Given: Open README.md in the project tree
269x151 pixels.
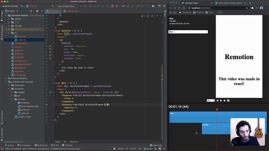Looking at the screenshot, I should pyautogui.click(x=18, y=68).
